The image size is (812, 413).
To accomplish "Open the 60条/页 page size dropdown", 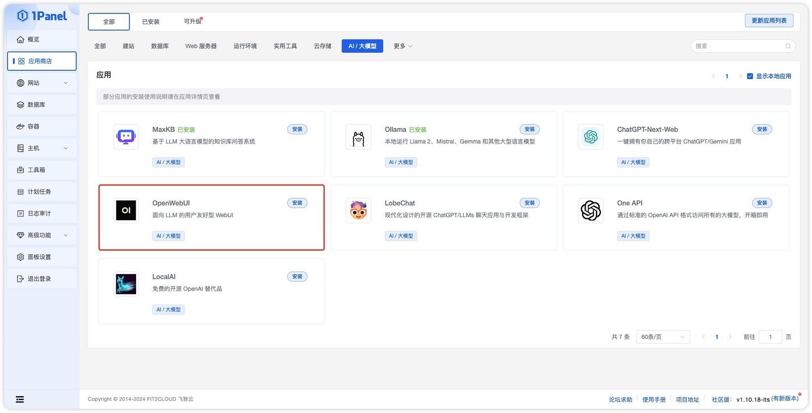I will tap(663, 337).
